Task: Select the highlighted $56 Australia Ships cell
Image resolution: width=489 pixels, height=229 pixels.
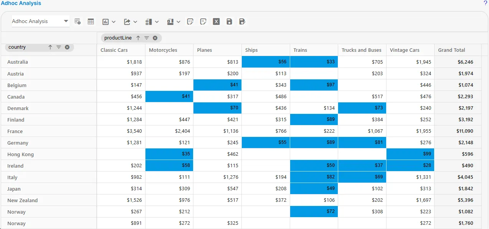Action: [x=266, y=62]
